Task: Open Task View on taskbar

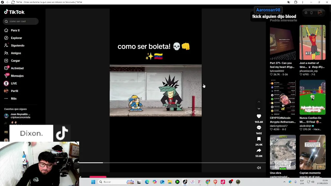Action: pyautogui.click(x=139, y=182)
